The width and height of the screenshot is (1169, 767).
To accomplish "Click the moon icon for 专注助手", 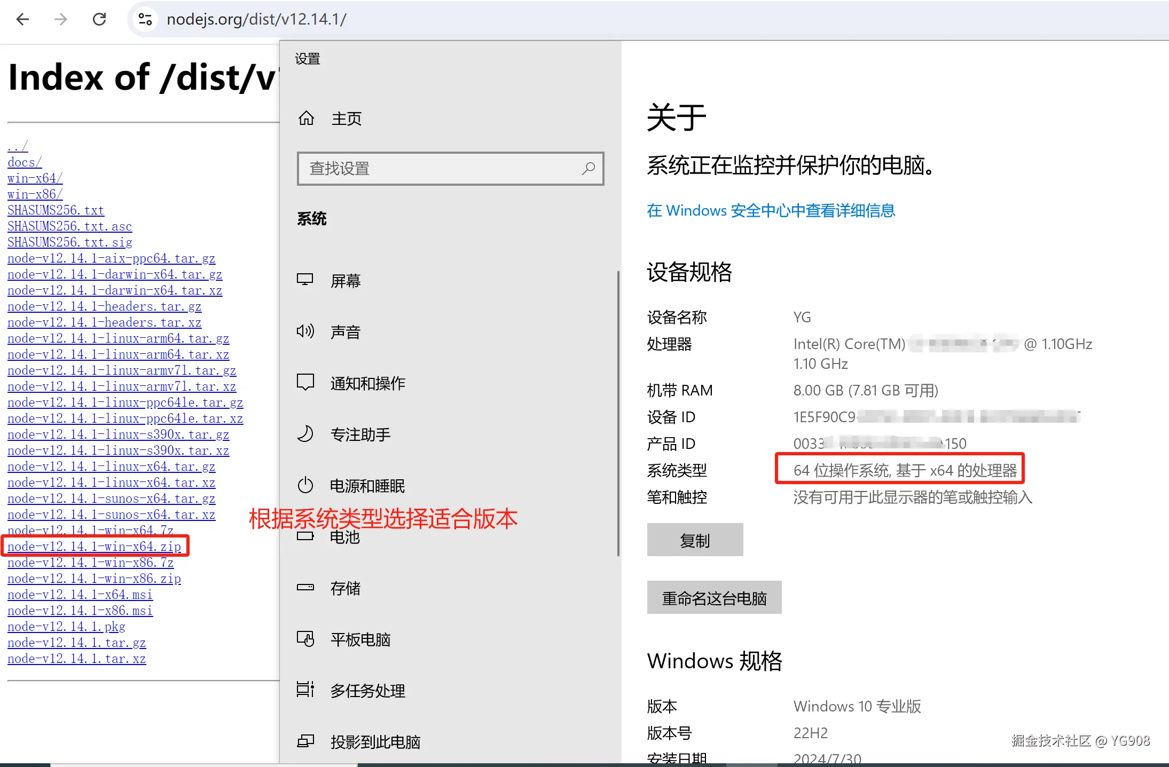I will tap(305, 434).
